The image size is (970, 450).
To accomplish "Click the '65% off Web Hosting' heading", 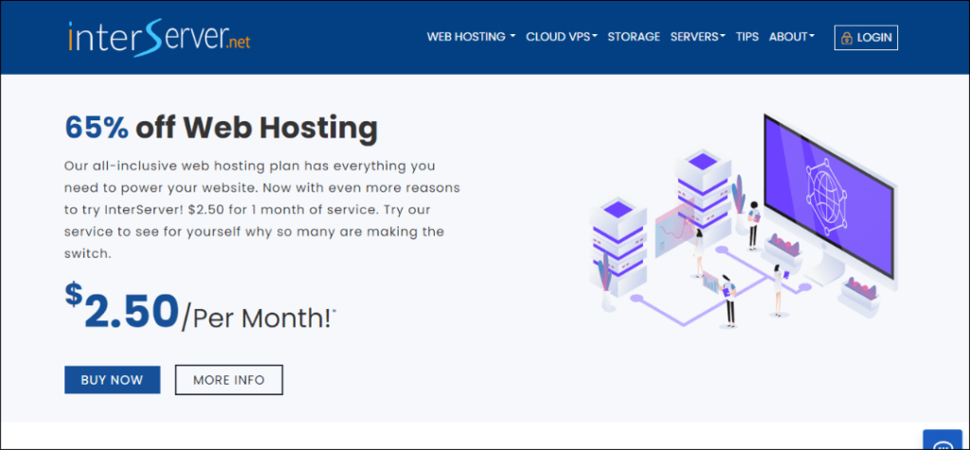I will [x=221, y=128].
